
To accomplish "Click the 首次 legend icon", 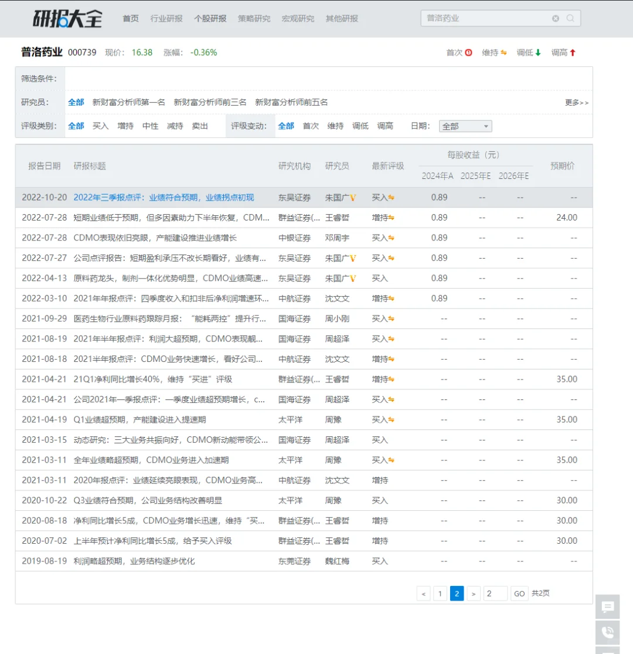I will click(x=469, y=53).
